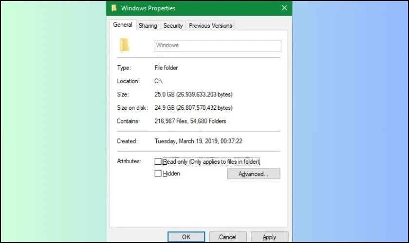Viewport: 409px width, 243px height.
Task: Click the size value '25.0 GB (26,939,633,203 bytes)'
Action: [x=193, y=94]
